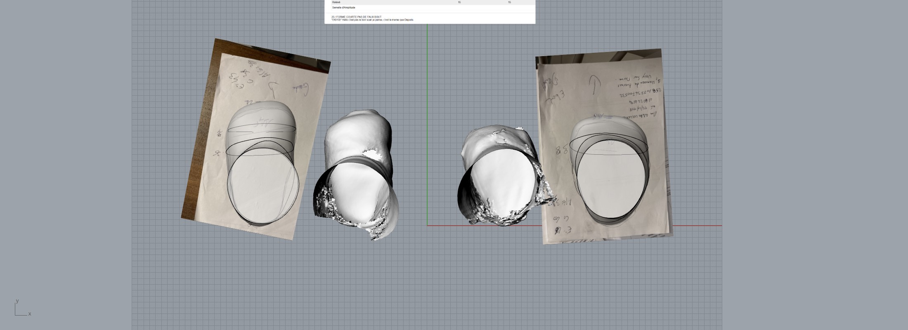
Task: Click the world XY axis icon
Action: tap(21, 309)
